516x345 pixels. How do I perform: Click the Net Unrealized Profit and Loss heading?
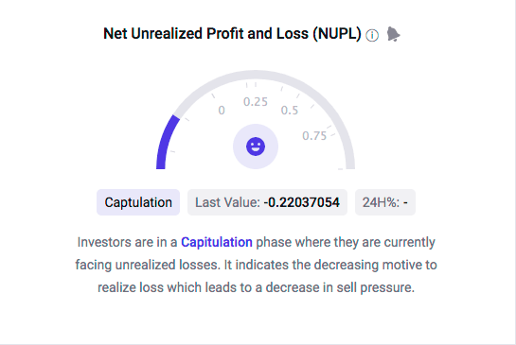(x=232, y=33)
